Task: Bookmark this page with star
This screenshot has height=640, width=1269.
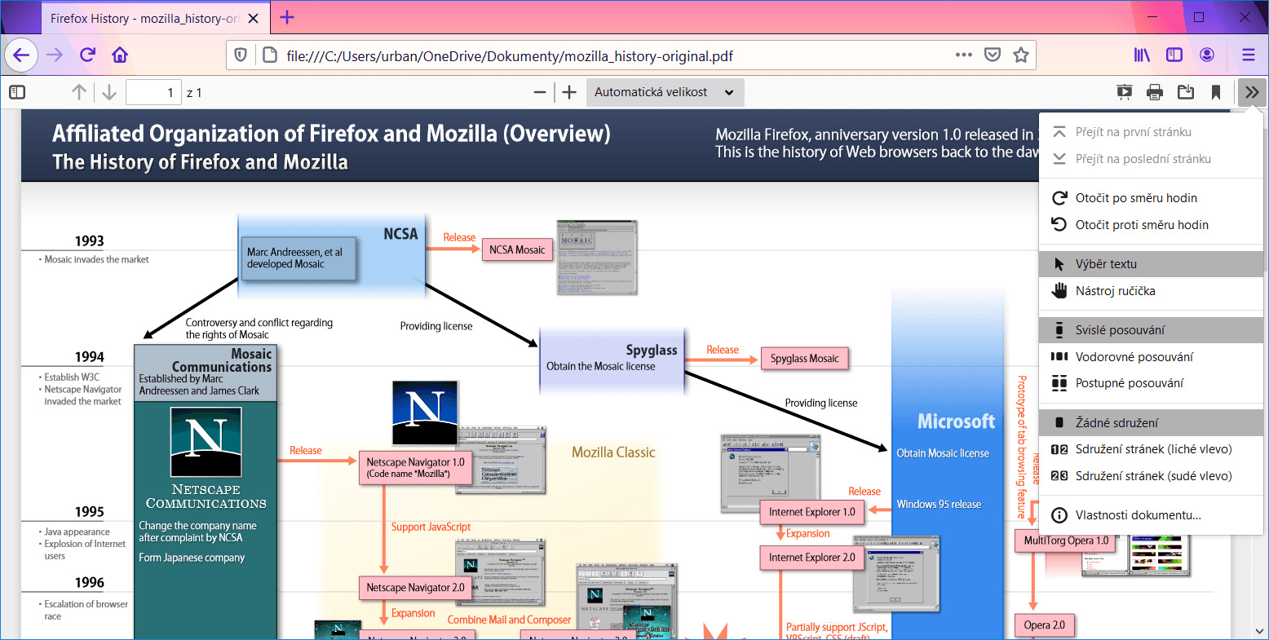Action: [x=1021, y=55]
